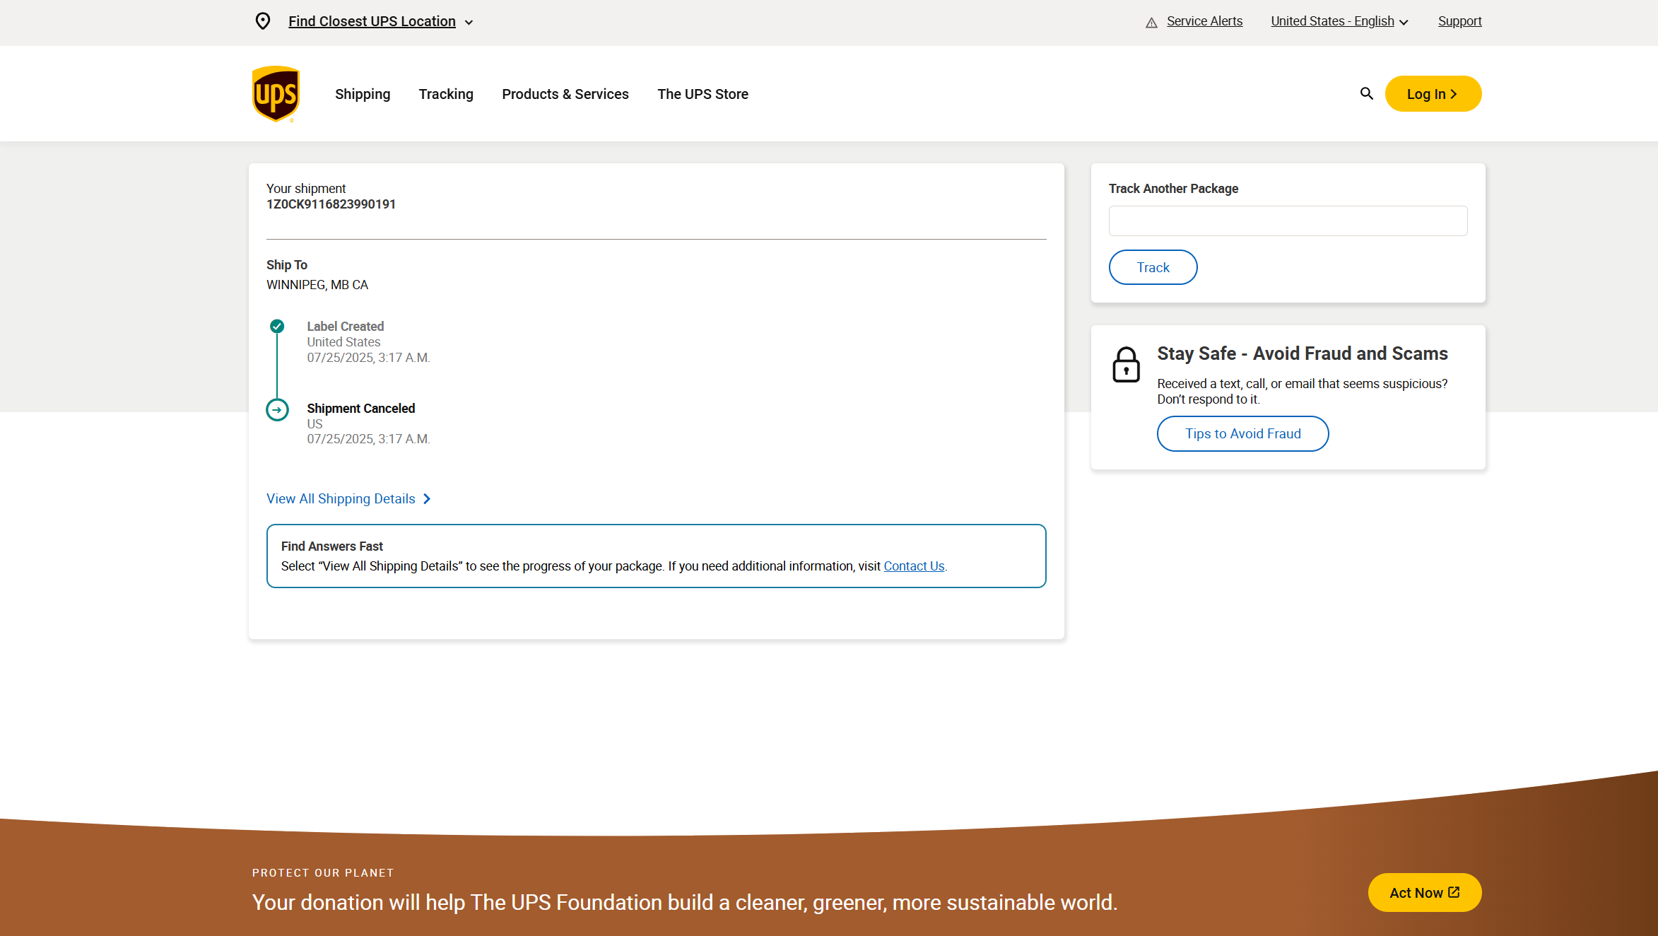Click the Label Created checkmark icon

point(277,326)
